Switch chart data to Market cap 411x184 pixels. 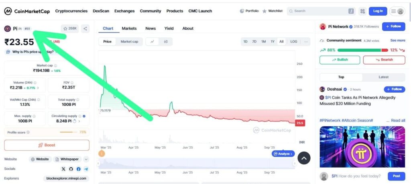[129, 41]
